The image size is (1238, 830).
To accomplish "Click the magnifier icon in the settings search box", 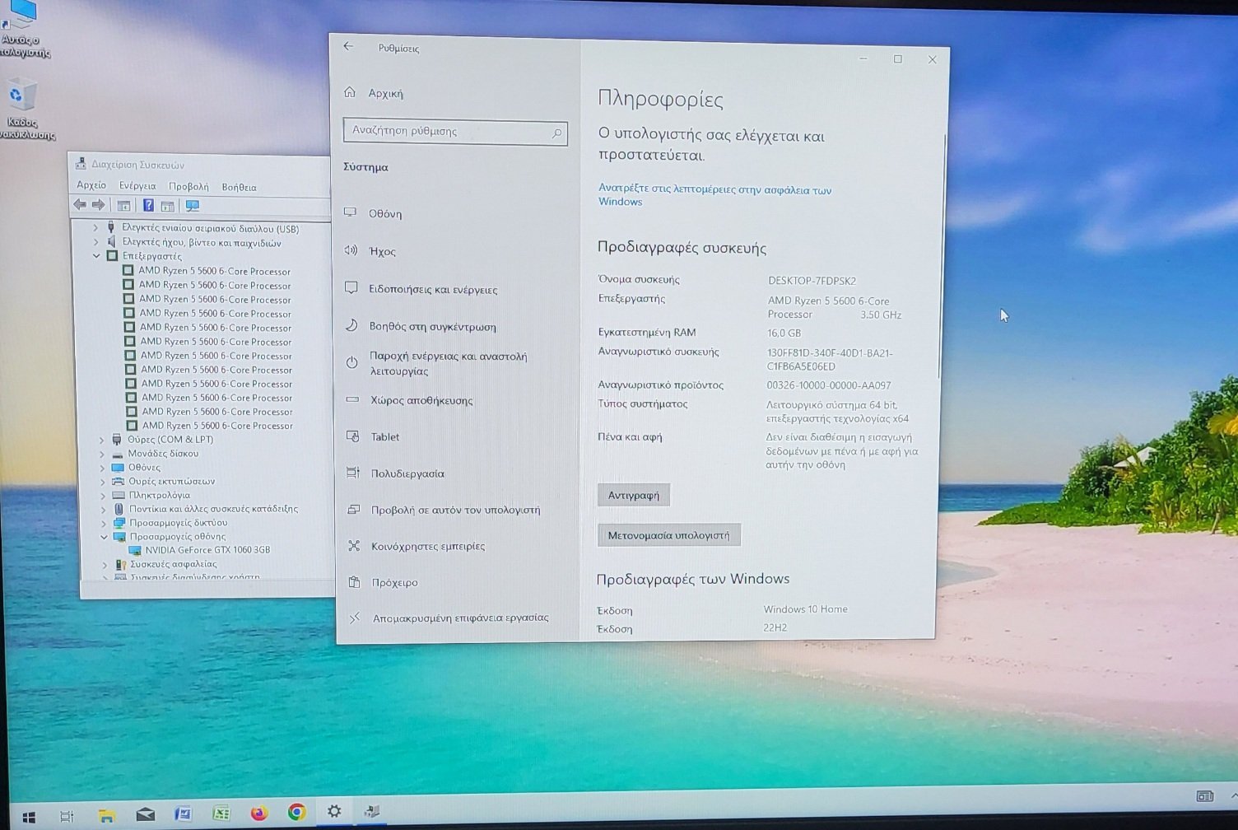I will tap(556, 133).
